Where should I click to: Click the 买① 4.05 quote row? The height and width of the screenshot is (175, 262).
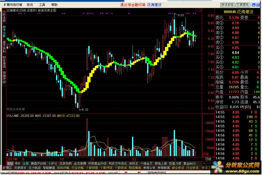pos(237,48)
